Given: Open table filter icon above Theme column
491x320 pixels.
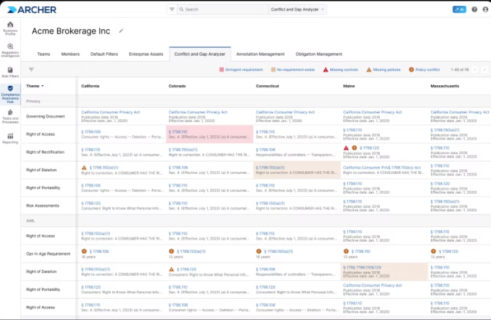Looking at the screenshot, I should tap(31, 70).
